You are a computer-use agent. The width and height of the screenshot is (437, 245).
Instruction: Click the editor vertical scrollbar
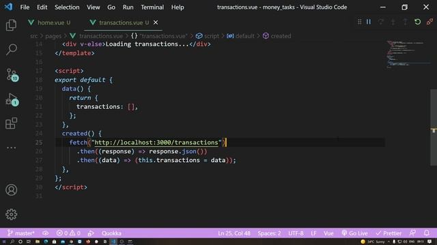[x=434, y=127]
